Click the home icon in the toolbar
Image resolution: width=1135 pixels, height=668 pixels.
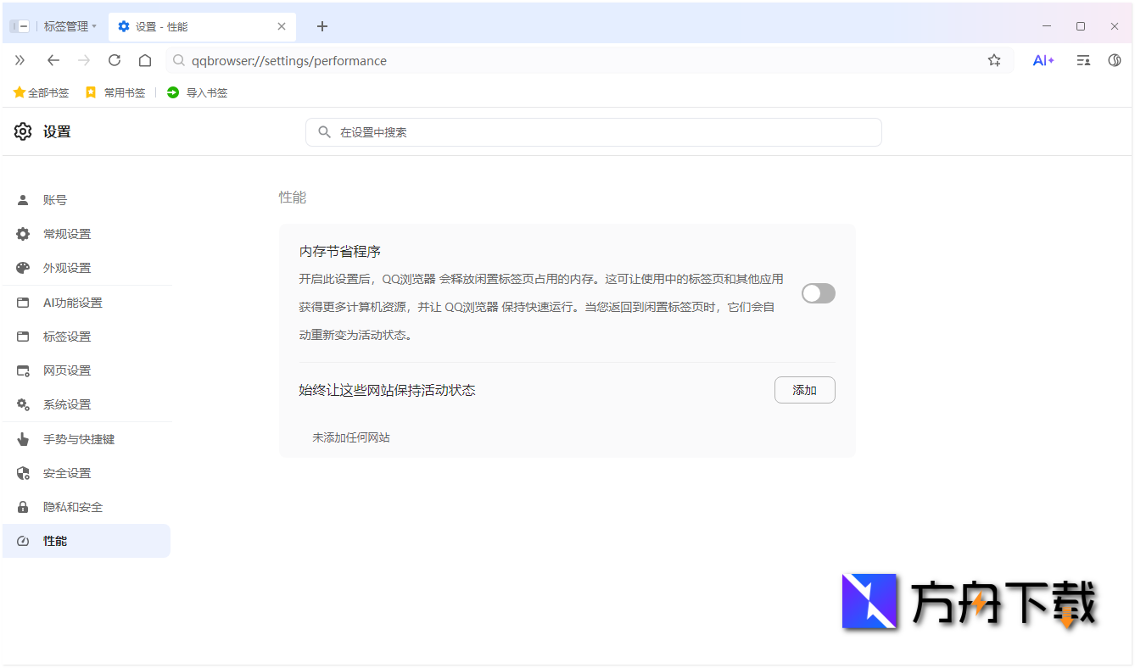click(x=144, y=60)
